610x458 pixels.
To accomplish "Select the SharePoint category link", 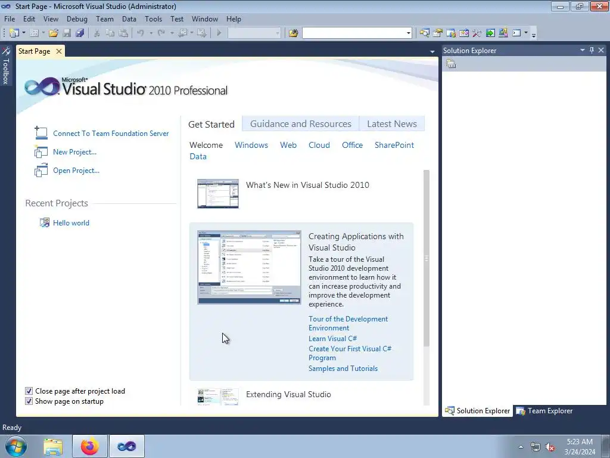I will pos(394,145).
